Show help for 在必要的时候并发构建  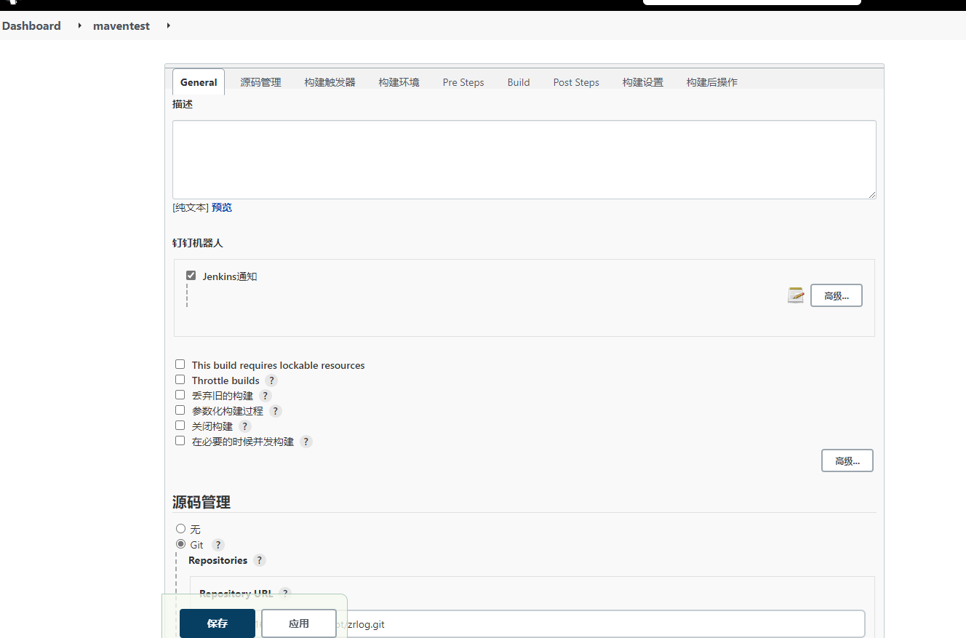pos(306,442)
